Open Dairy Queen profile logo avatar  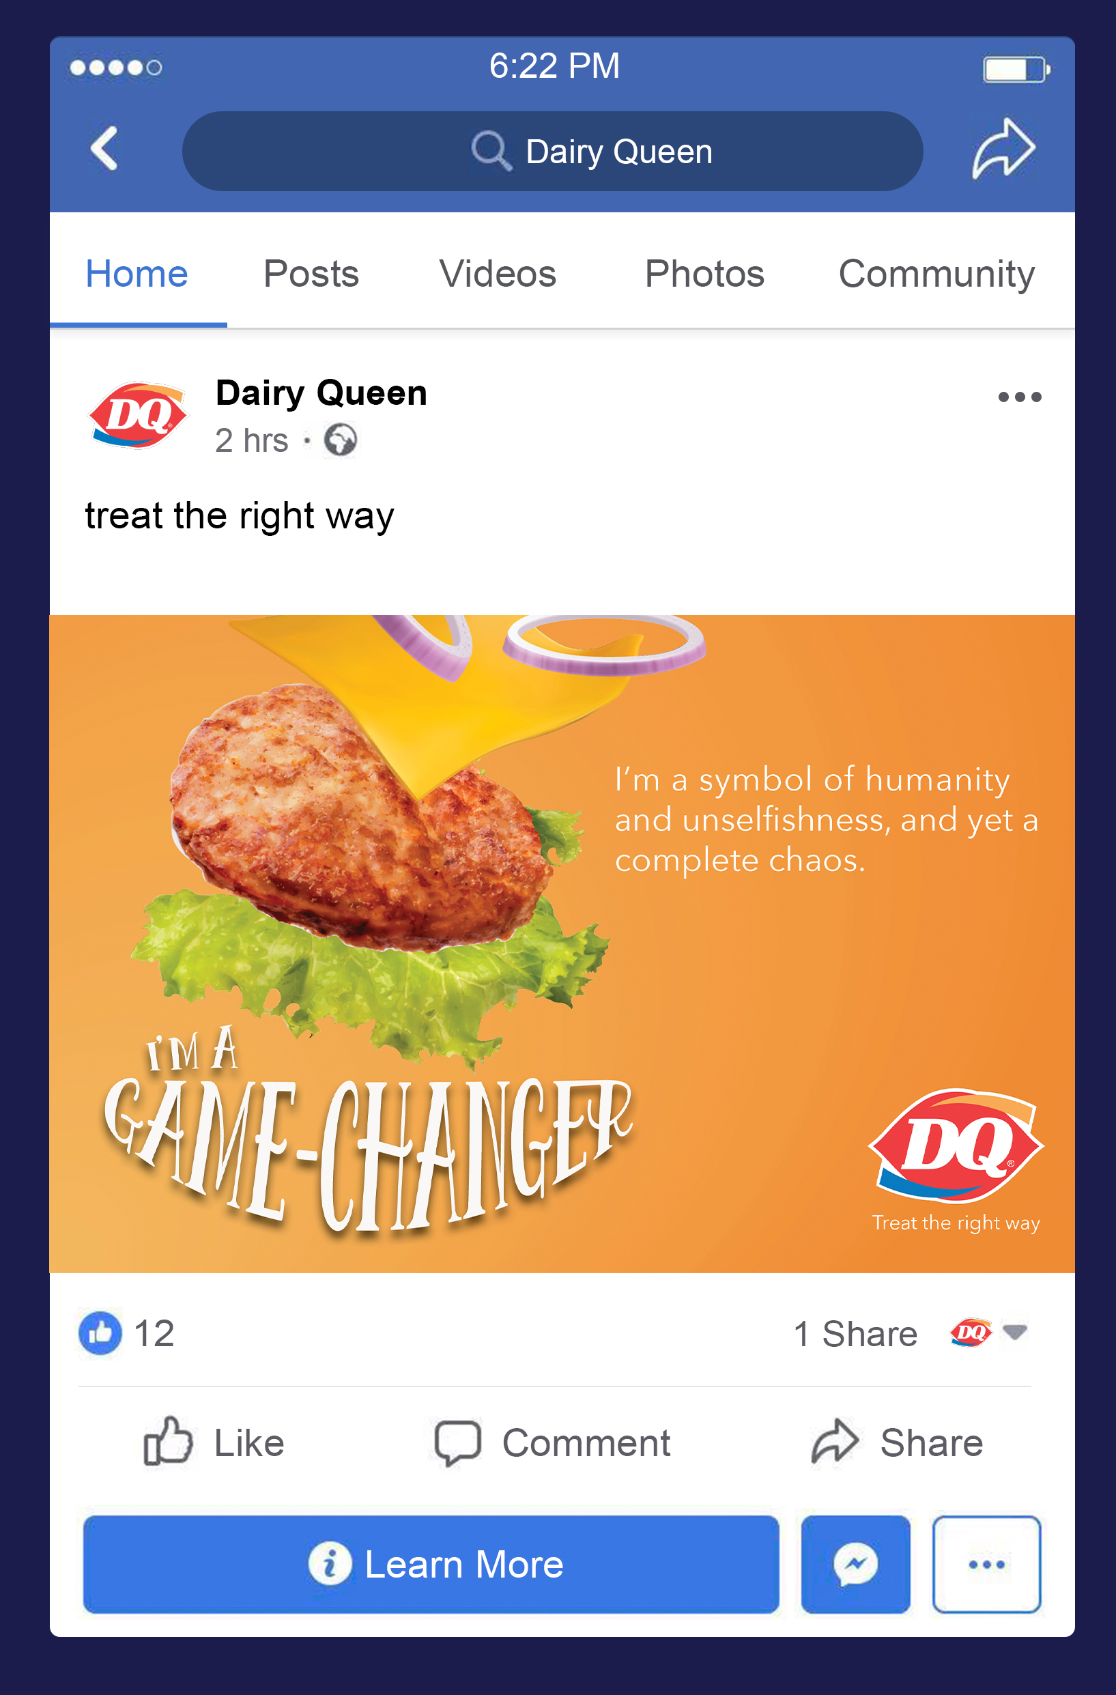138,415
